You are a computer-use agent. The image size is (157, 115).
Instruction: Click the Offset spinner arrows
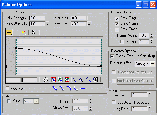tap(91, 101)
